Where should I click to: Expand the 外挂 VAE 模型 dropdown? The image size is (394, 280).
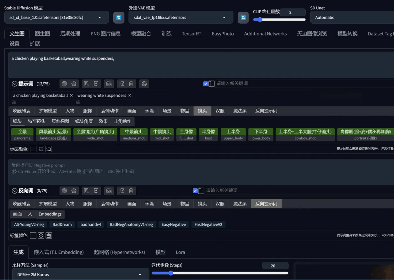181,18
